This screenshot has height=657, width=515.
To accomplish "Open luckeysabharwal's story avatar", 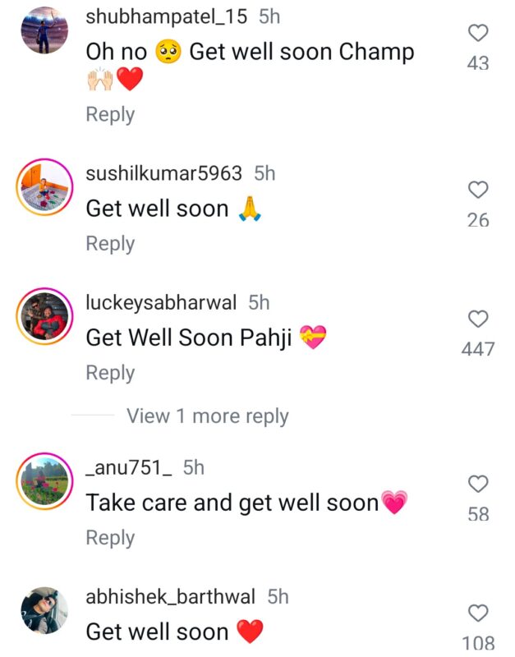I will pos(44,316).
